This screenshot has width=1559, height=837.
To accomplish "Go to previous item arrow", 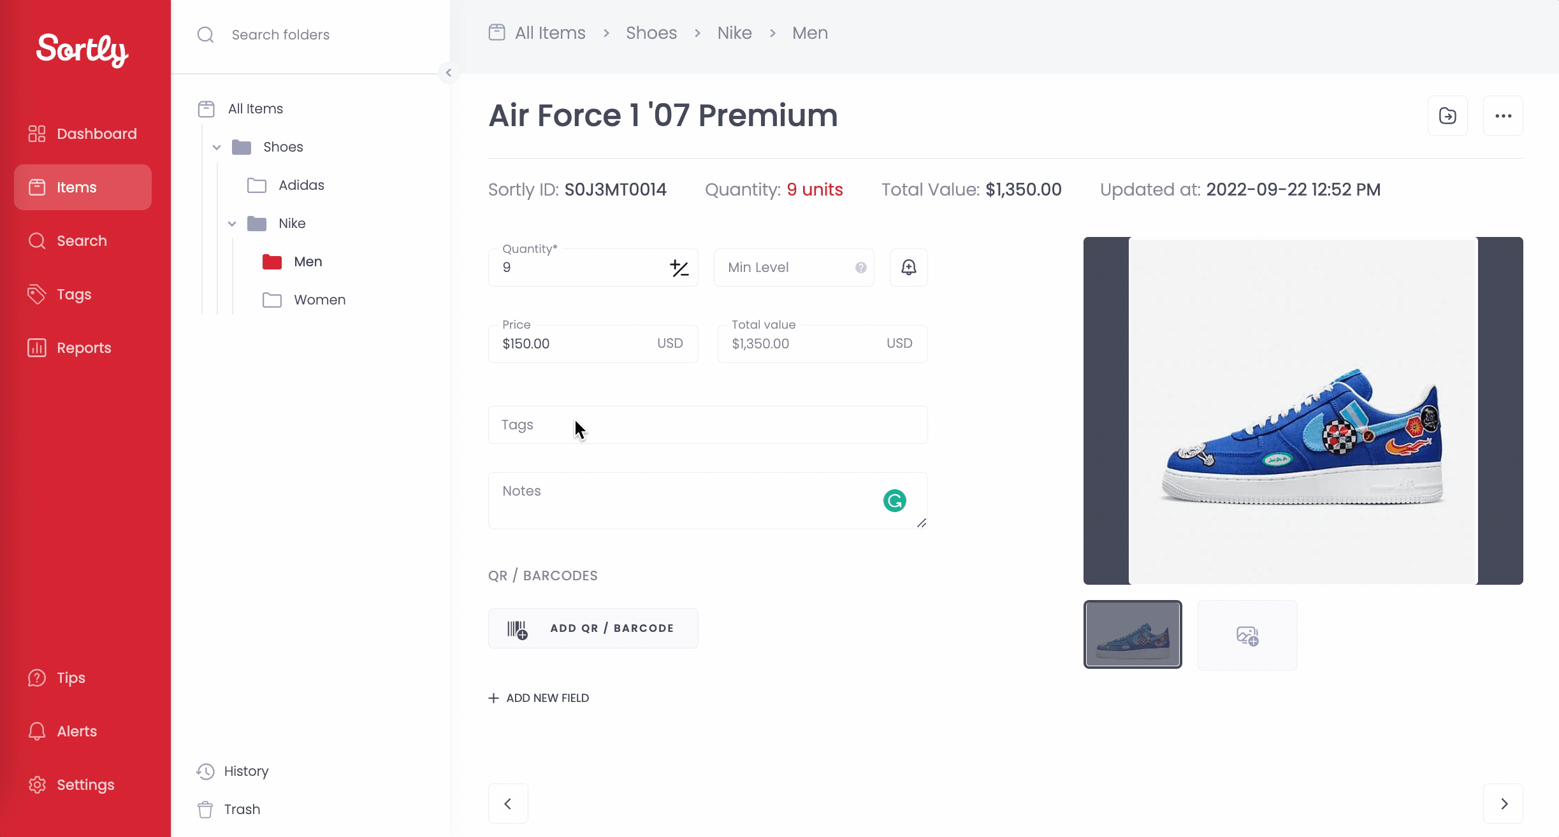I will (x=508, y=804).
